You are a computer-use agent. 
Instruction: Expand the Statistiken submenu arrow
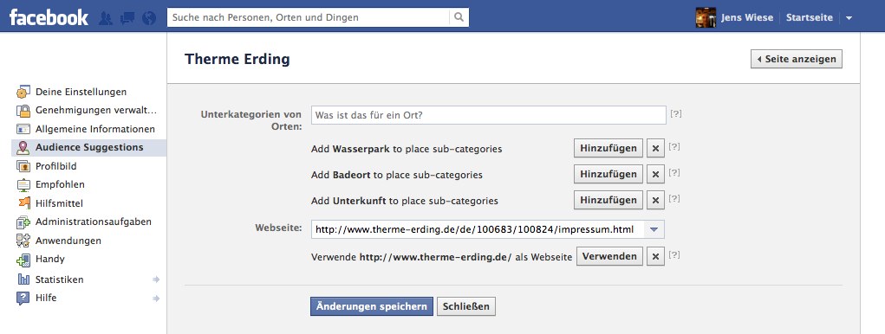click(x=156, y=279)
